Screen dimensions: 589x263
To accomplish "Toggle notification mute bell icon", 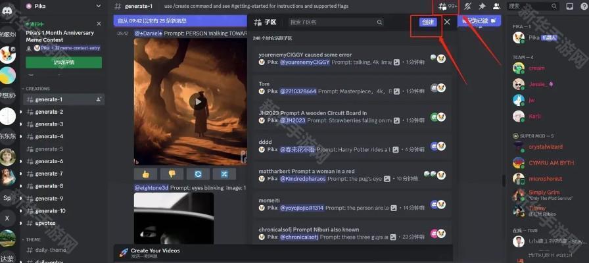I will pos(467,6).
